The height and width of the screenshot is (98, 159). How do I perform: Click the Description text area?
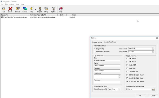point(106,77)
